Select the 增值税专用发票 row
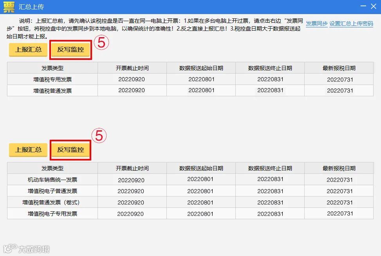The width and height of the screenshot is (381, 256). pos(52,79)
